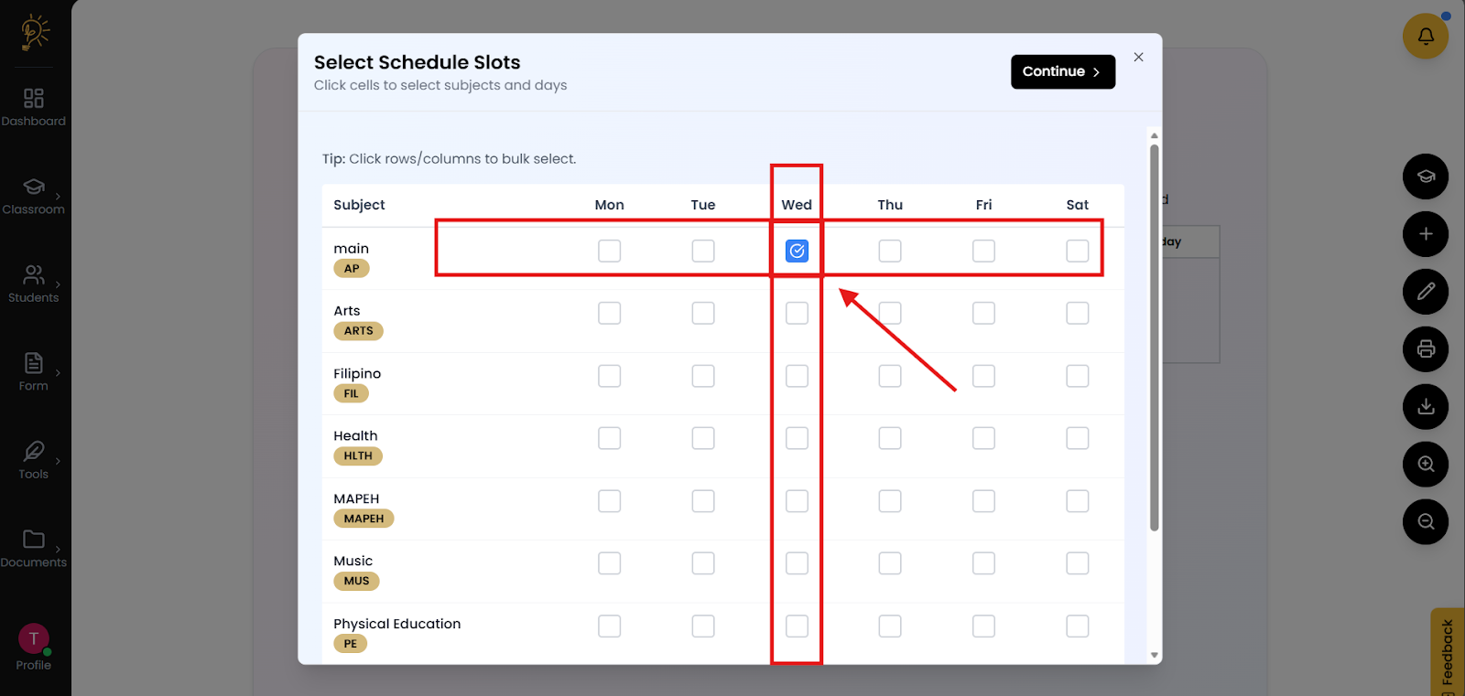Click the printer icon button

(x=1426, y=349)
